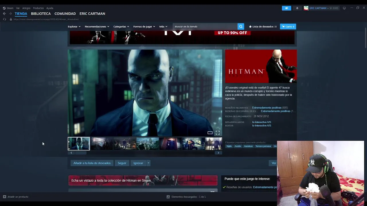This screenshot has width=367, height=206.
Task: Select the fifth screenshot thumbnail
Action: (x=171, y=144)
